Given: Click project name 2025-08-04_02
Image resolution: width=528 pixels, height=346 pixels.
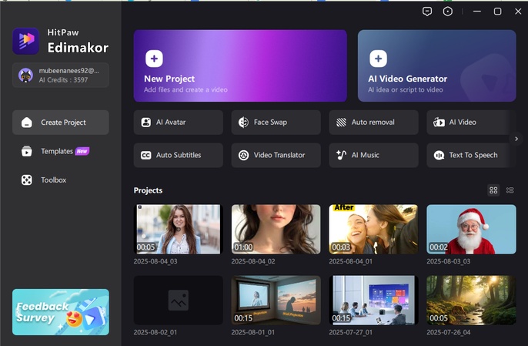Looking at the screenshot, I should click(x=253, y=261).
